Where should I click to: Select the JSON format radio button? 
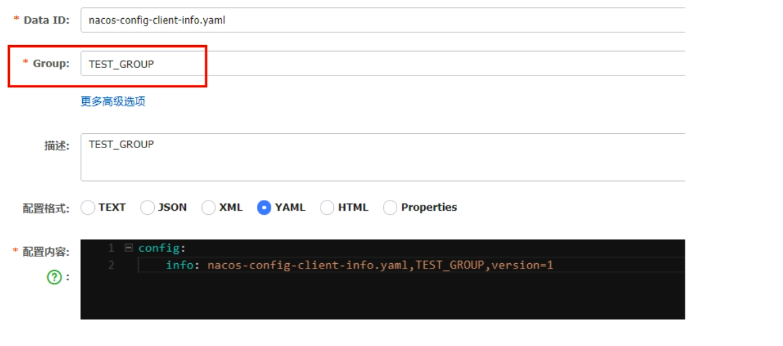coord(147,207)
